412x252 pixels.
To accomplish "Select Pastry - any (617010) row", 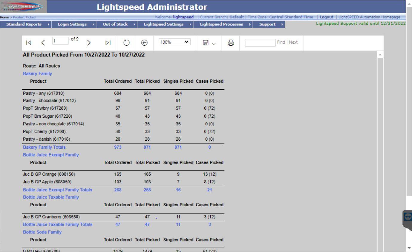I will pyautogui.click(x=123, y=93).
